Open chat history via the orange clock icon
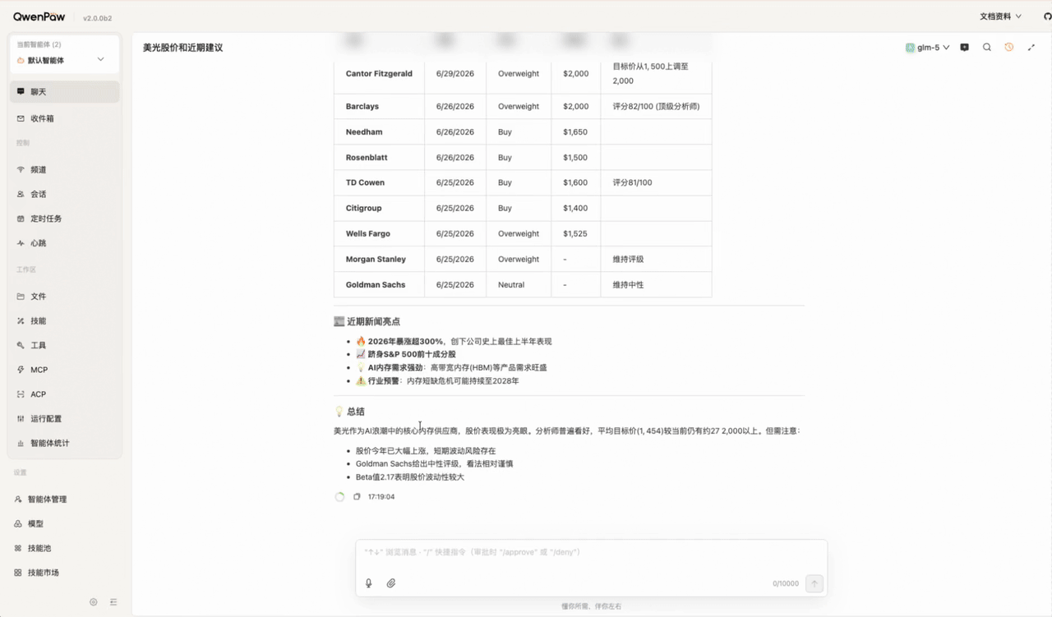 coord(1009,48)
